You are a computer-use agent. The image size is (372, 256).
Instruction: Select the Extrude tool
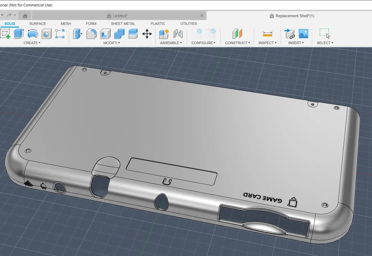pos(19,34)
